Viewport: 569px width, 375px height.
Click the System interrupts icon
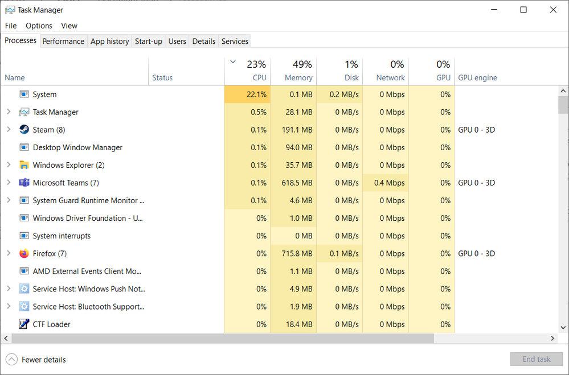pyautogui.click(x=24, y=236)
